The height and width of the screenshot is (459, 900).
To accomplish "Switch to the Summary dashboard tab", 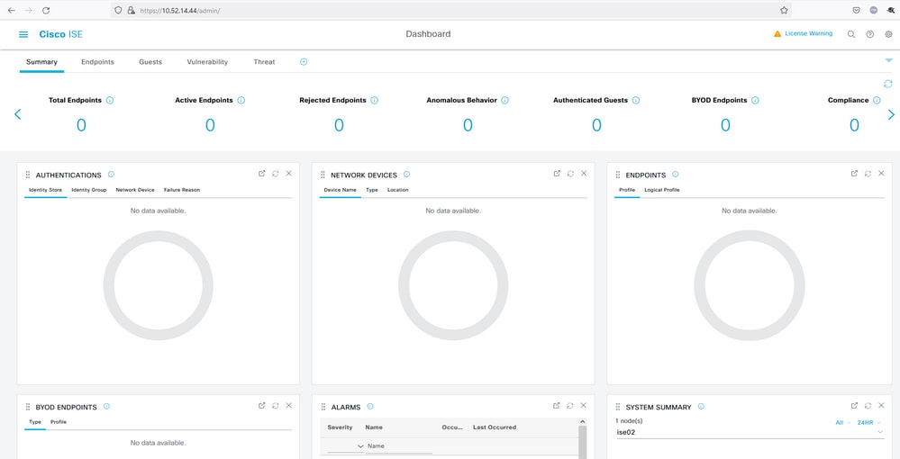I will (41, 62).
